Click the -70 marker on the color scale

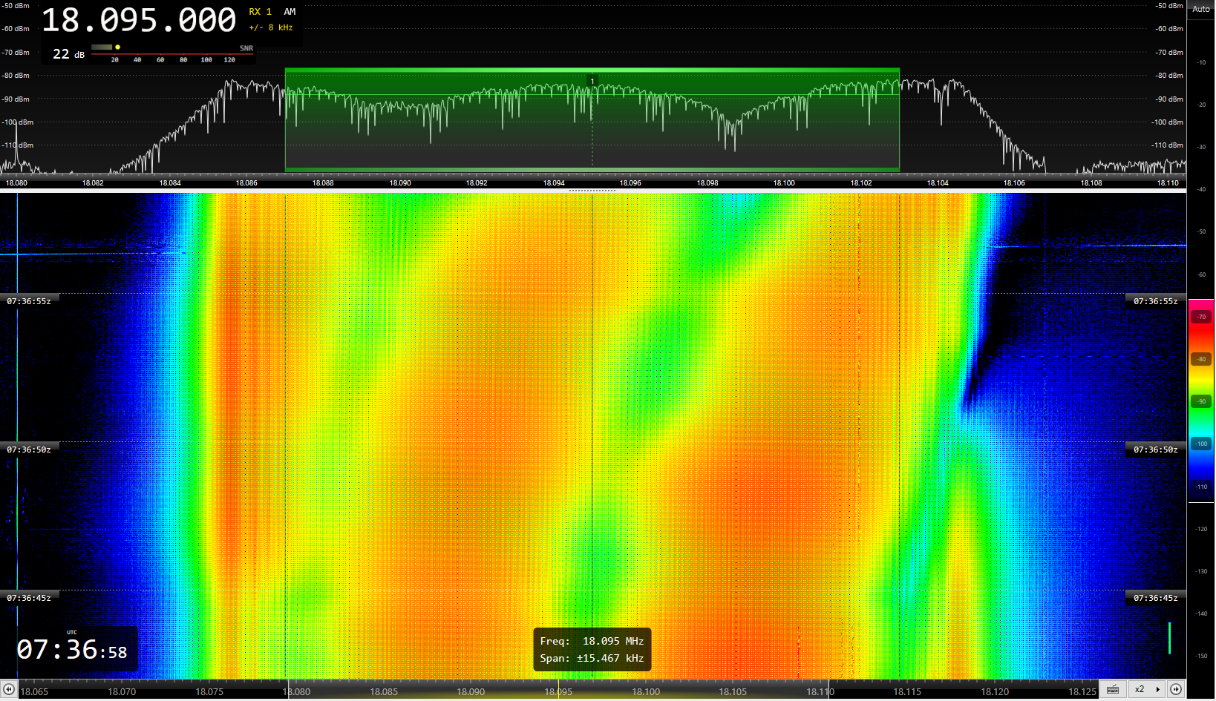1201,317
